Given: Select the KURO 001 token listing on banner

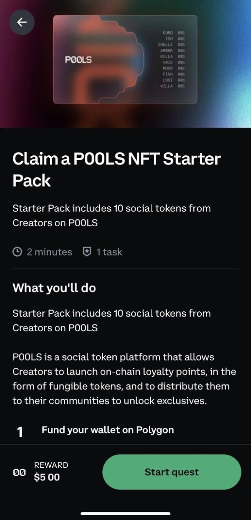Looking at the screenshot, I should [x=174, y=33].
